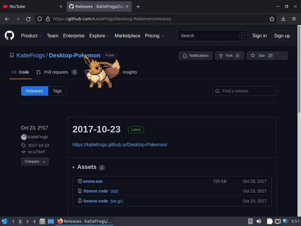Screen dimensions: 301x226
Task: Open the Pull requests tab
Action: (x=57, y=72)
